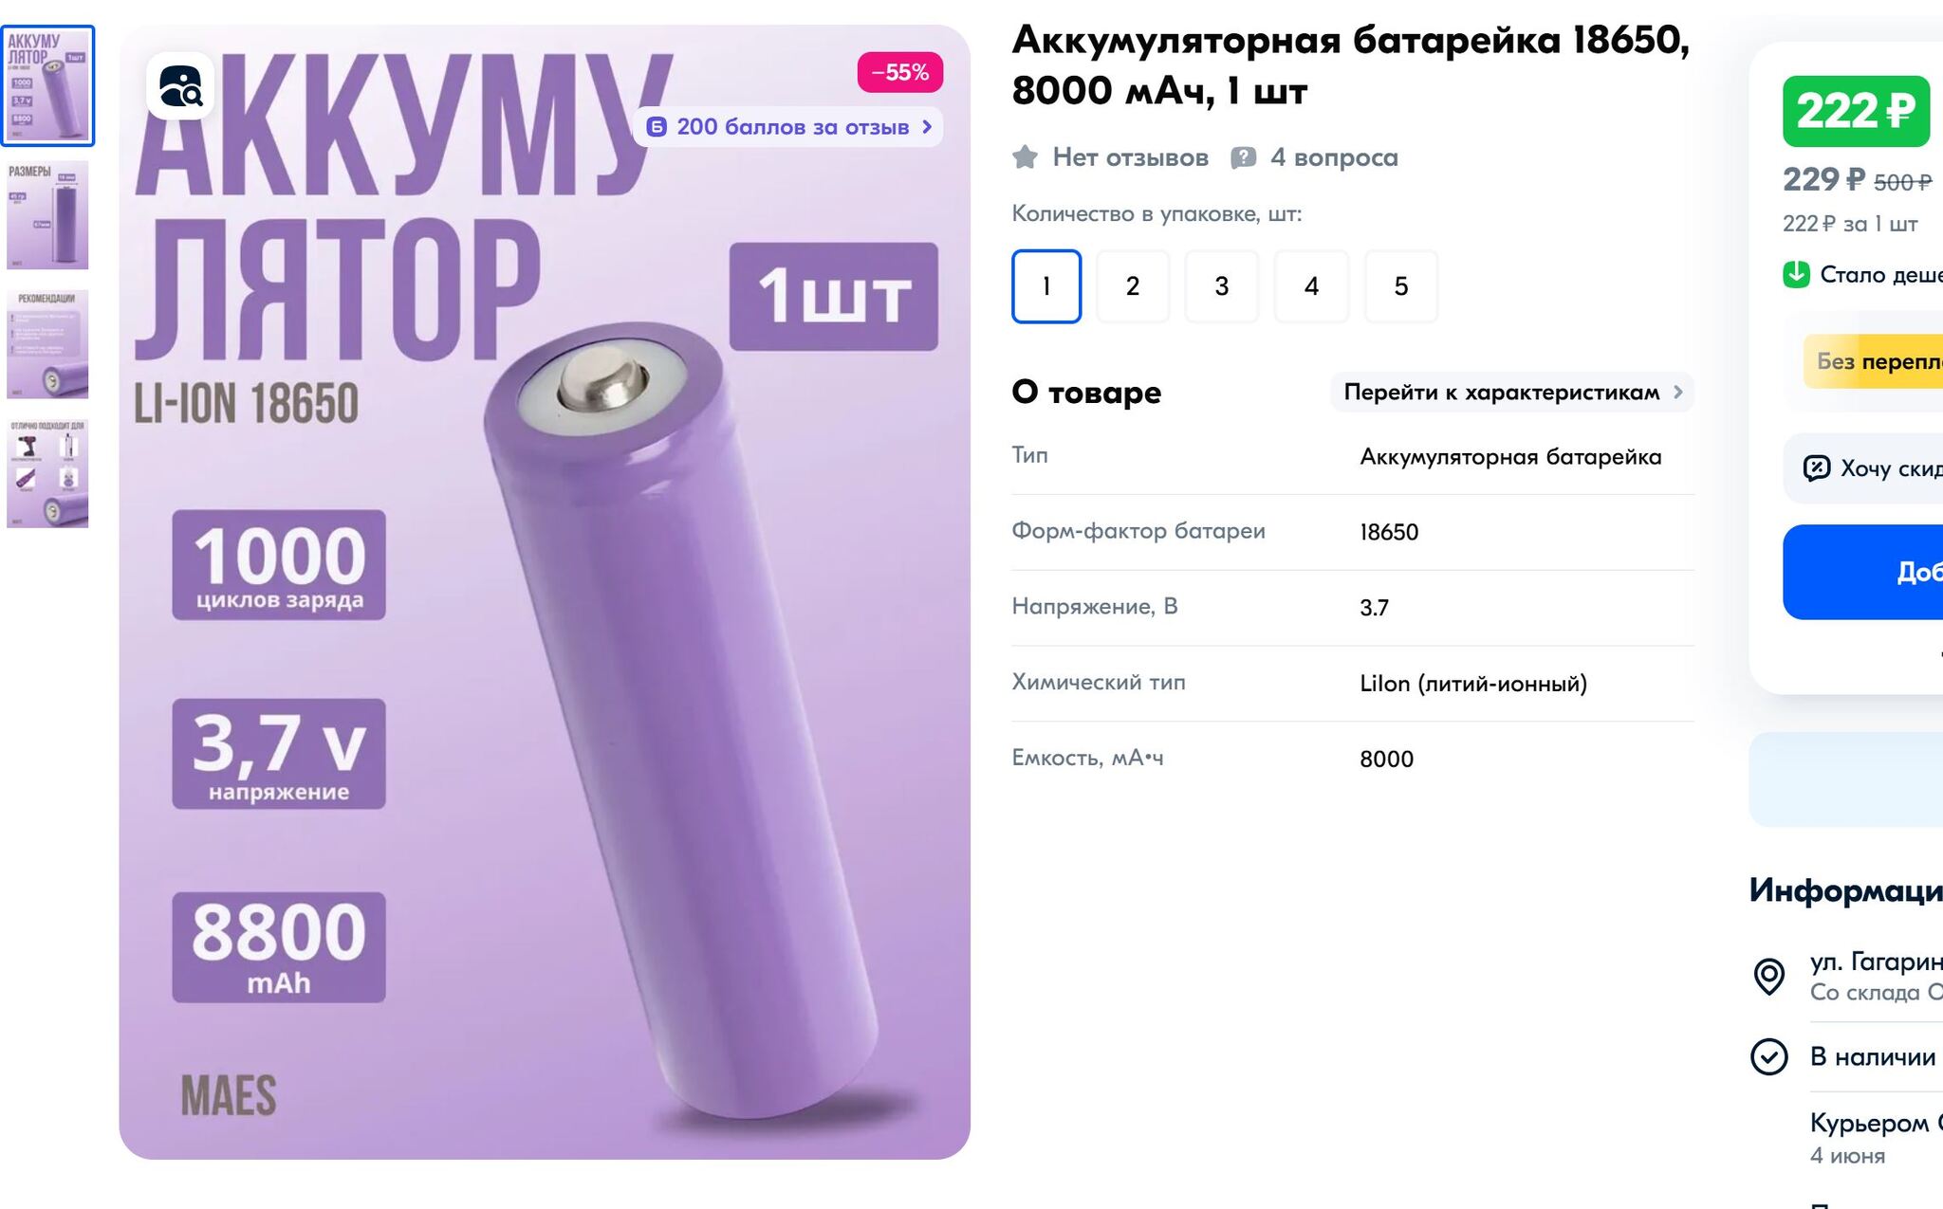Image resolution: width=1943 pixels, height=1209 pixels.
Task: Select pack quantity 1
Action: 1046,286
